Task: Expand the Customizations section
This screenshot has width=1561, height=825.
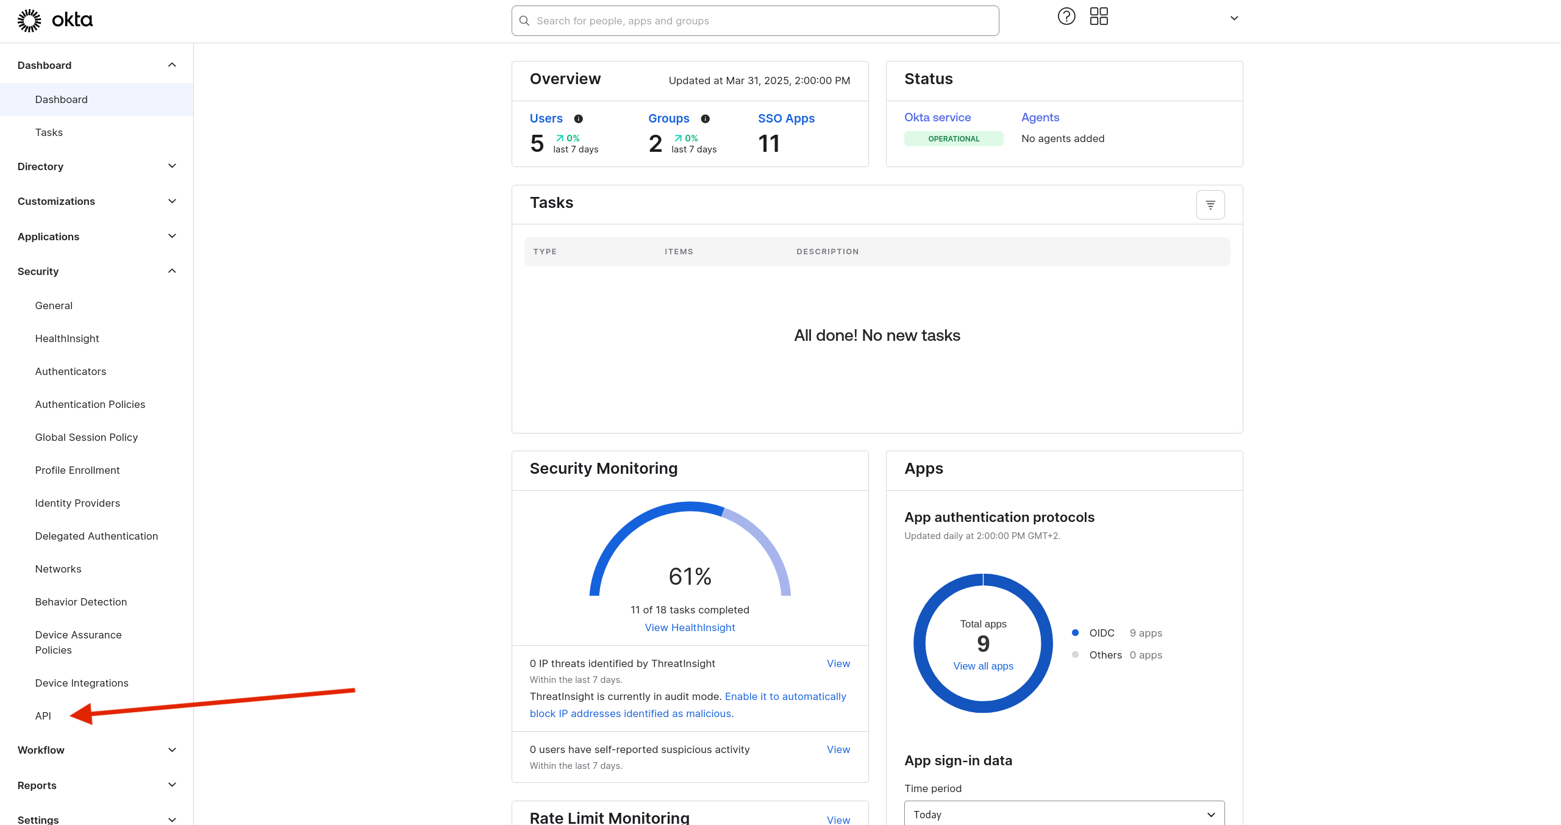Action: 96,201
